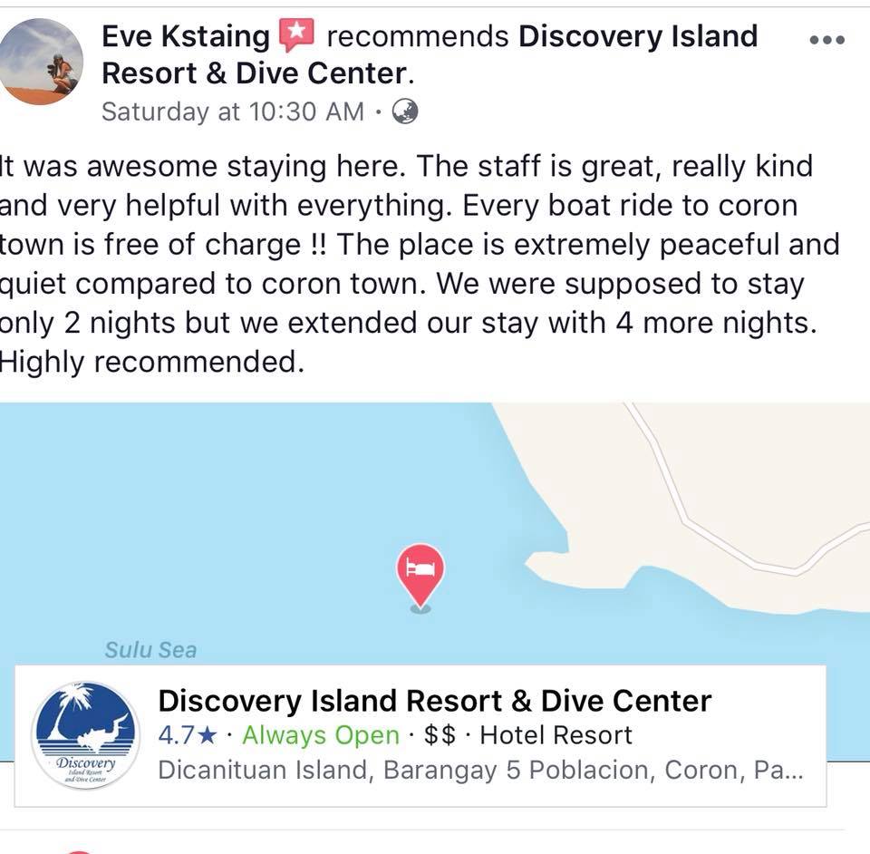This screenshot has width=870, height=854.
Task: Tap the 4.7 star rating
Action: (188, 736)
